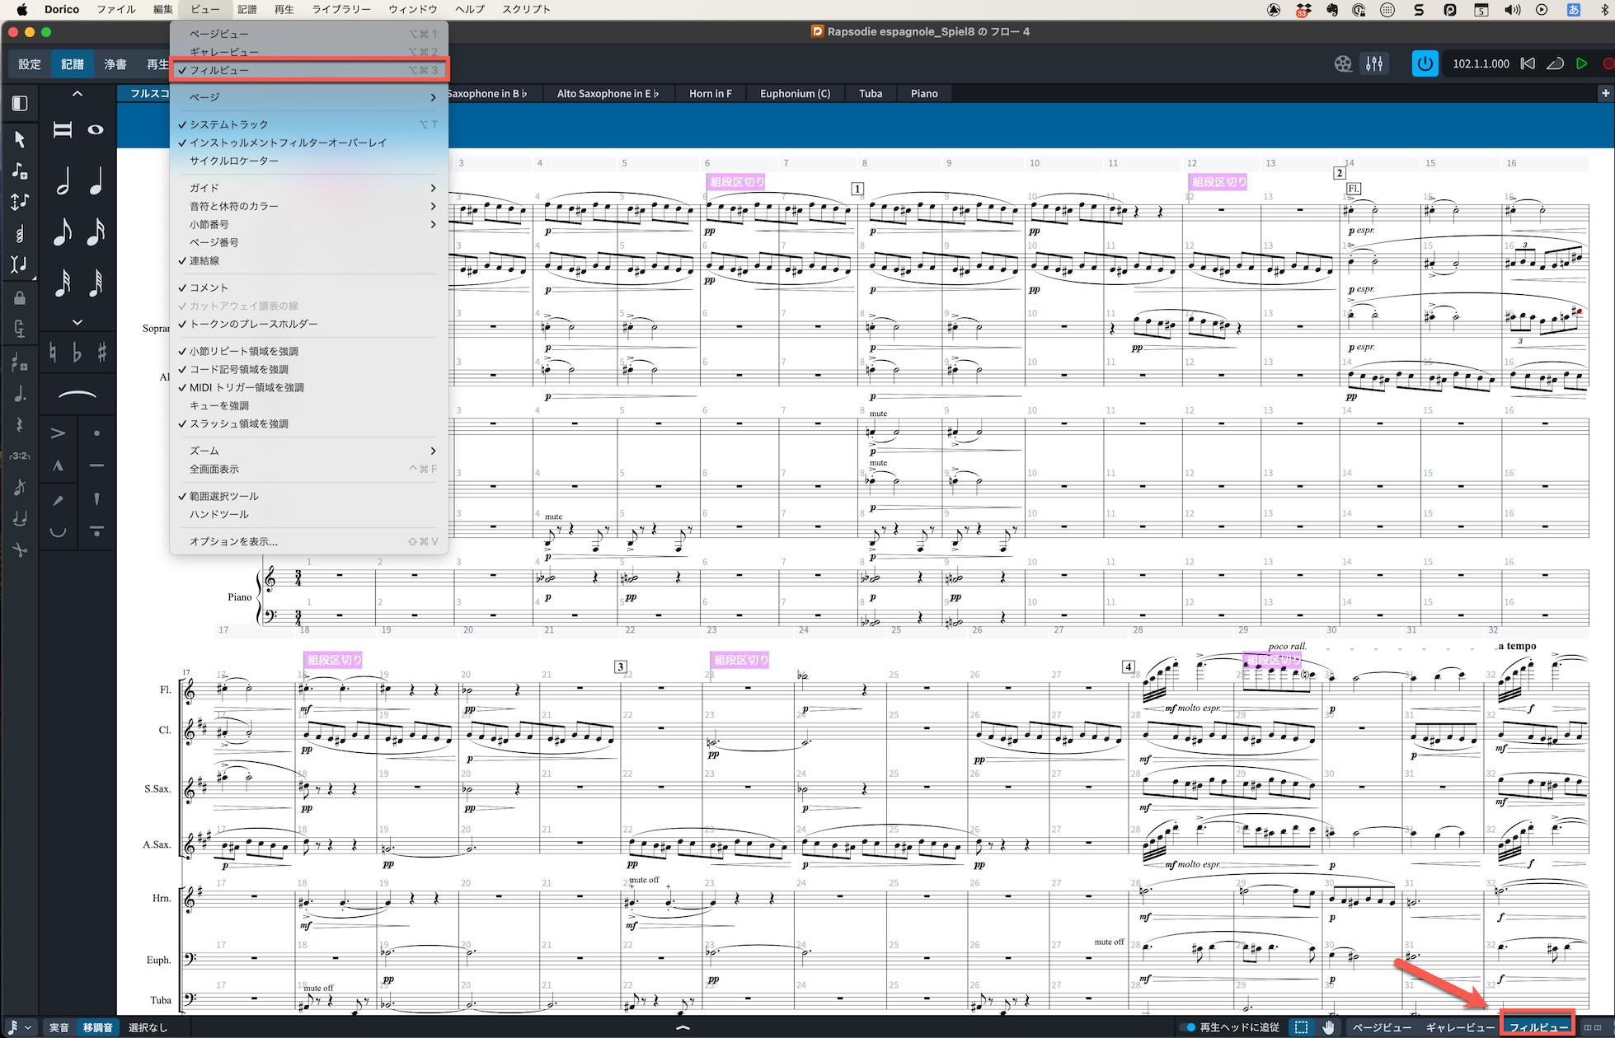
Task: Expand the ページ submenu
Action: click(x=308, y=97)
